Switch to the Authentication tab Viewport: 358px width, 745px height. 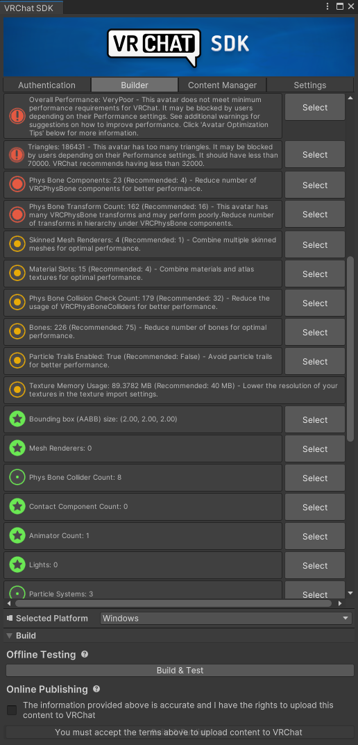pyautogui.click(x=46, y=85)
